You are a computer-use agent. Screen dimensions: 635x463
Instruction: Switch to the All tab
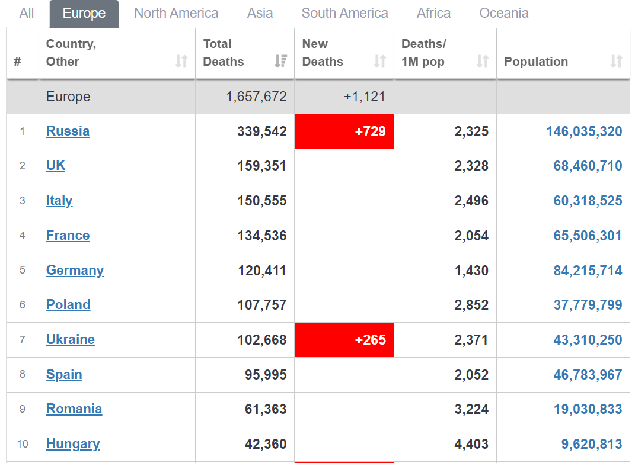point(27,14)
